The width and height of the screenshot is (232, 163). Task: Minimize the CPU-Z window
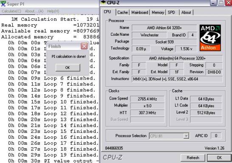[213, 3]
